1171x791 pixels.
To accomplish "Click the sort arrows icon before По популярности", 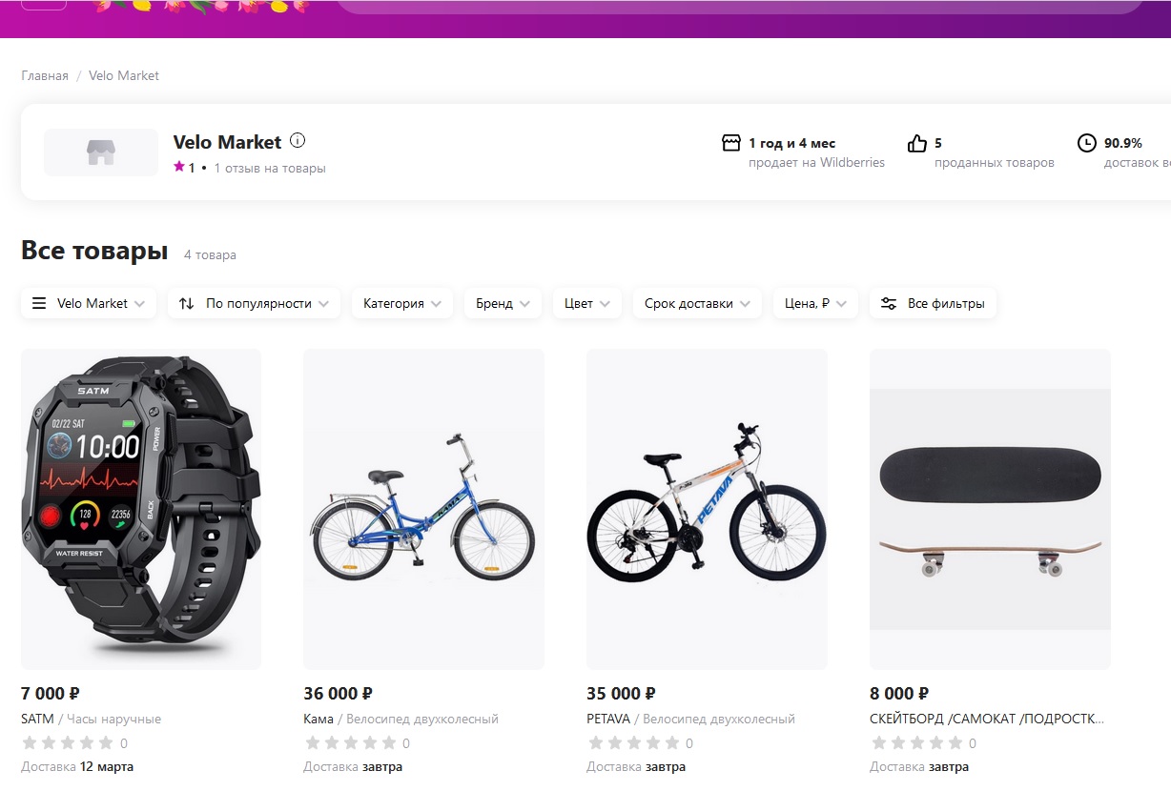I will [187, 304].
